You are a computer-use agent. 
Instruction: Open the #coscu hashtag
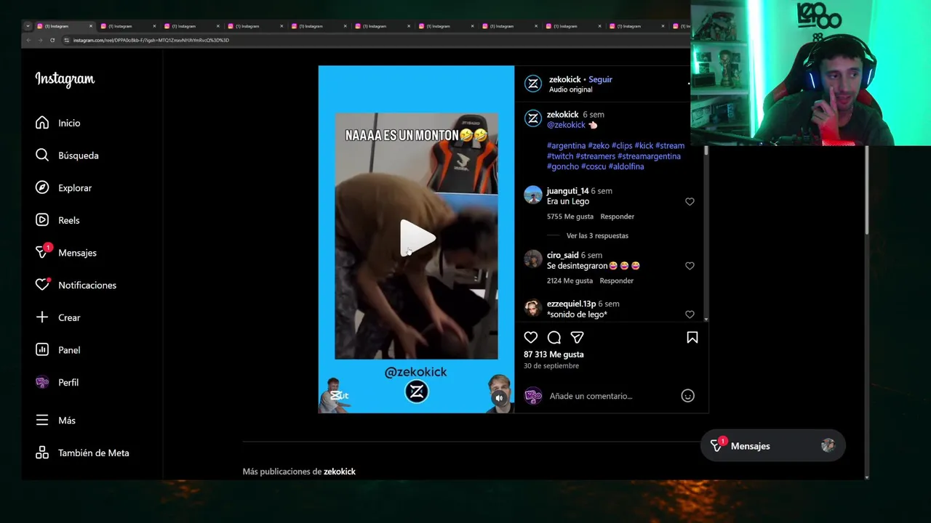[594, 166]
